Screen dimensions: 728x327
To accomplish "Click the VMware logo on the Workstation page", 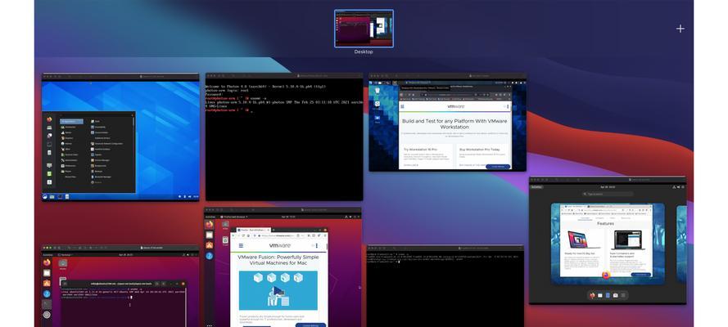I will coord(455,106).
